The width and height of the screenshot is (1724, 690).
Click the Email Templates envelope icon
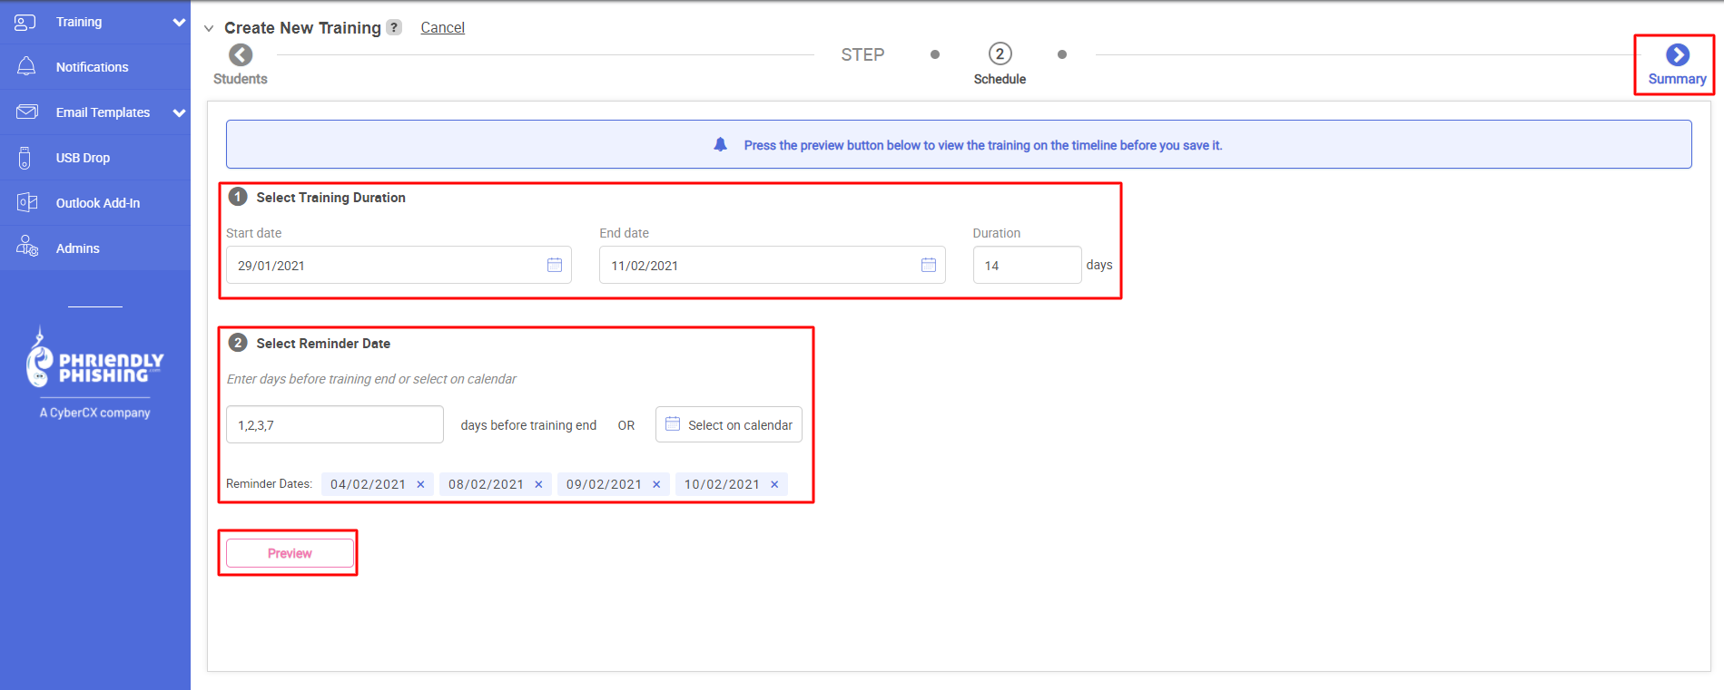pyautogui.click(x=27, y=112)
